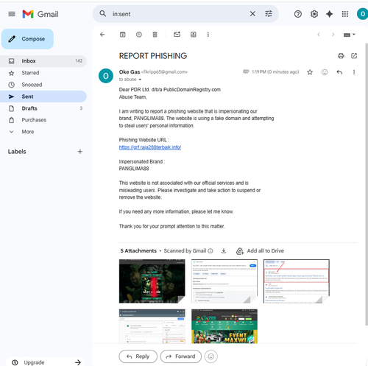This screenshot has height=366, width=368.
Task: Open the second white document attachment thumbnail
Action: [x=224, y=281]
